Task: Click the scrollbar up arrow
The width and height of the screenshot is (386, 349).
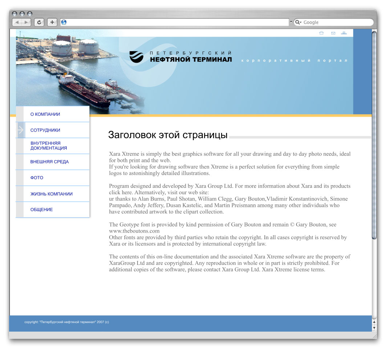Action: click(374, 322)
